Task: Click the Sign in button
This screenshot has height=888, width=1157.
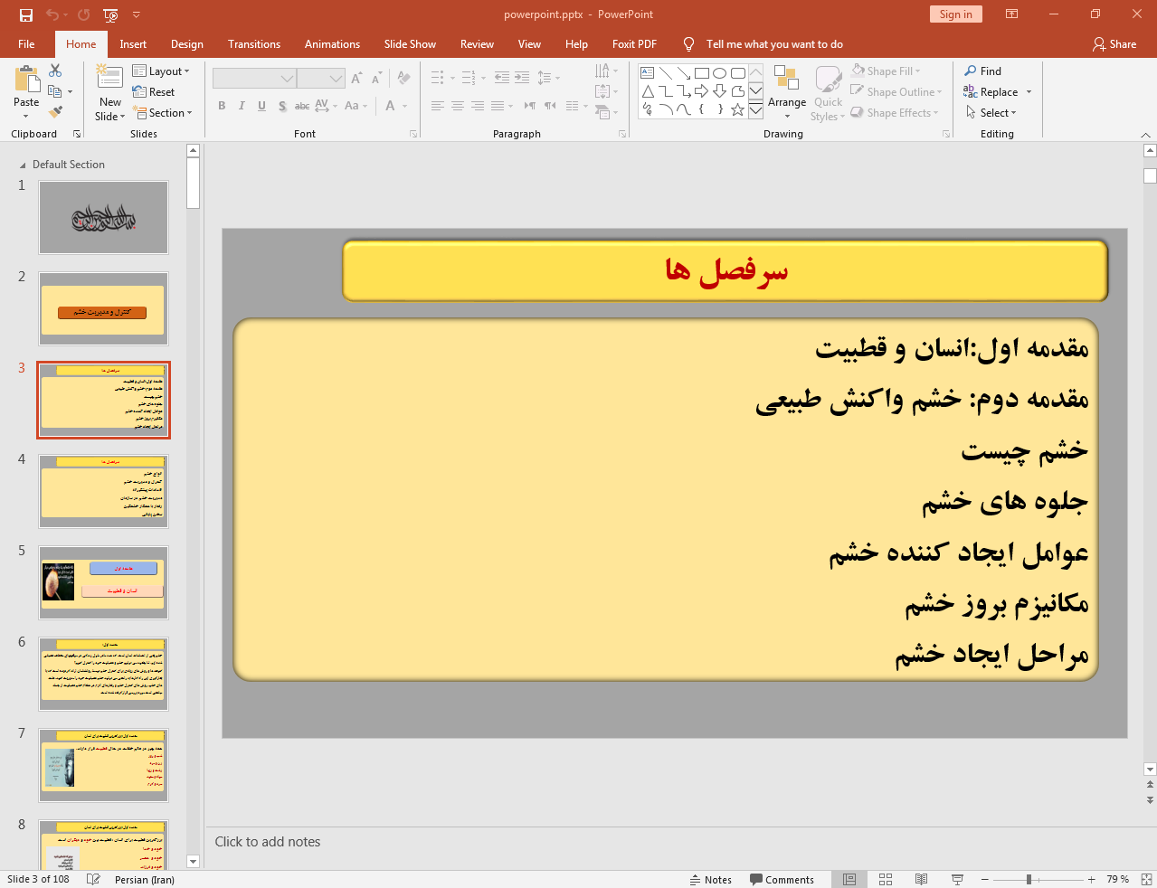Action: (x=955, y=14)
